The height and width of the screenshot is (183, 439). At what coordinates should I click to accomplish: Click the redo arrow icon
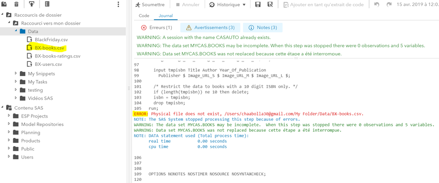point(388,5)
